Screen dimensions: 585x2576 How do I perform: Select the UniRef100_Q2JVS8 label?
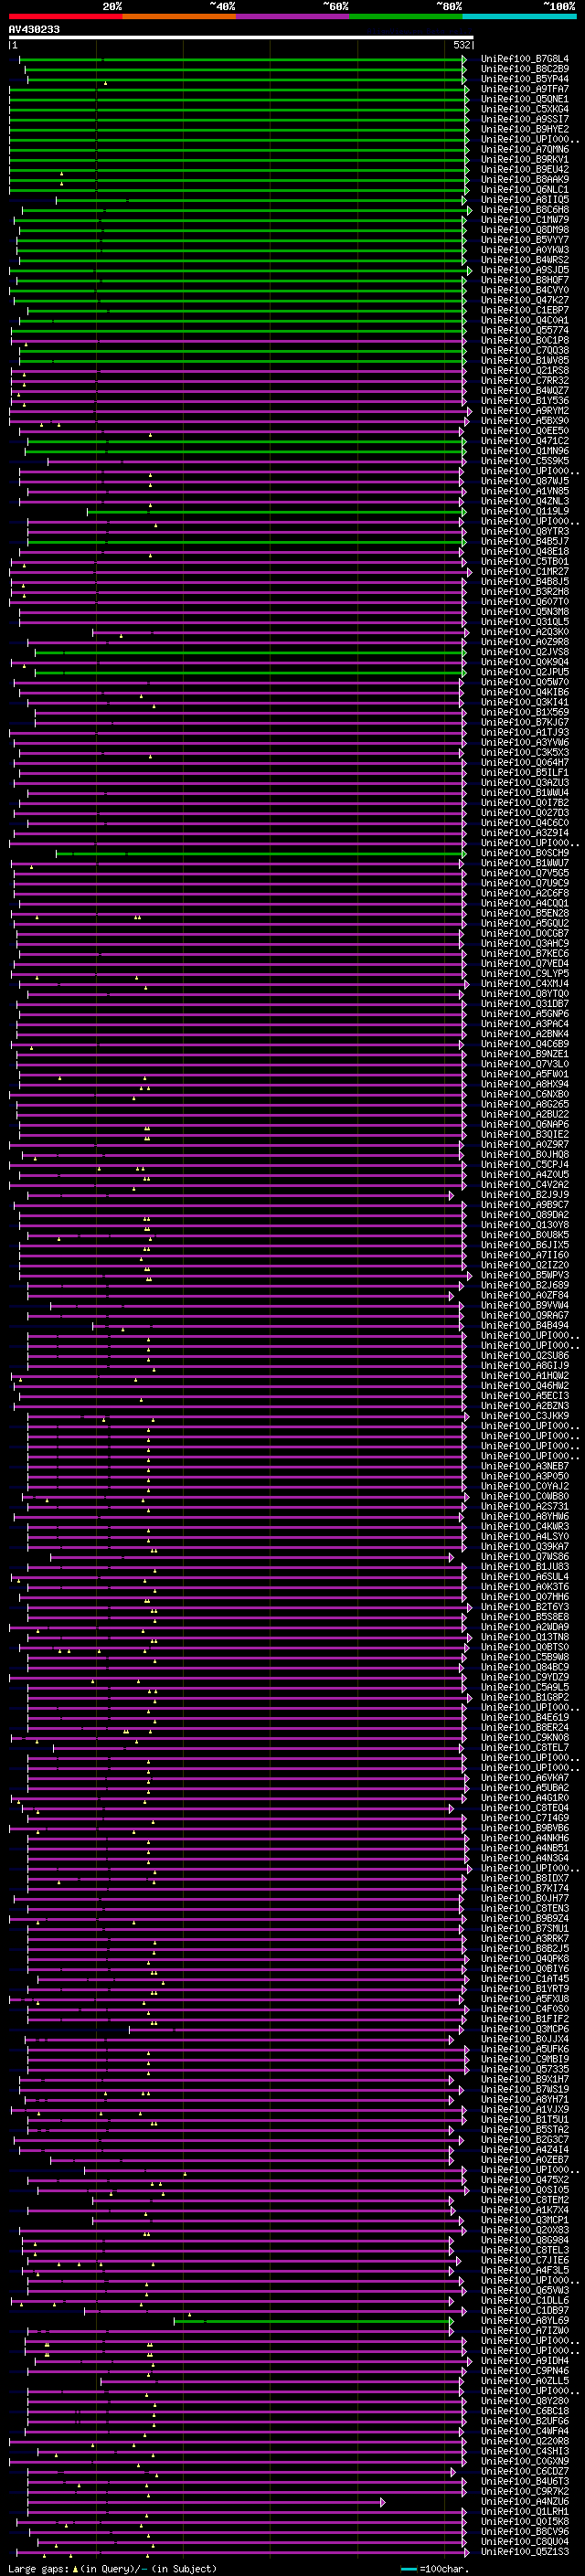point(525,652)
